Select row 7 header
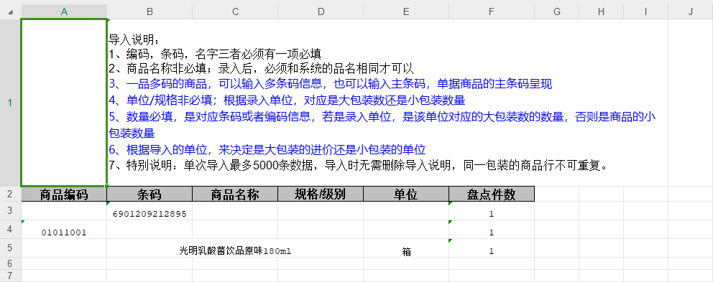The height and width of the screenshot is (282, 713). pyautogui.click(x=10, y=276)
